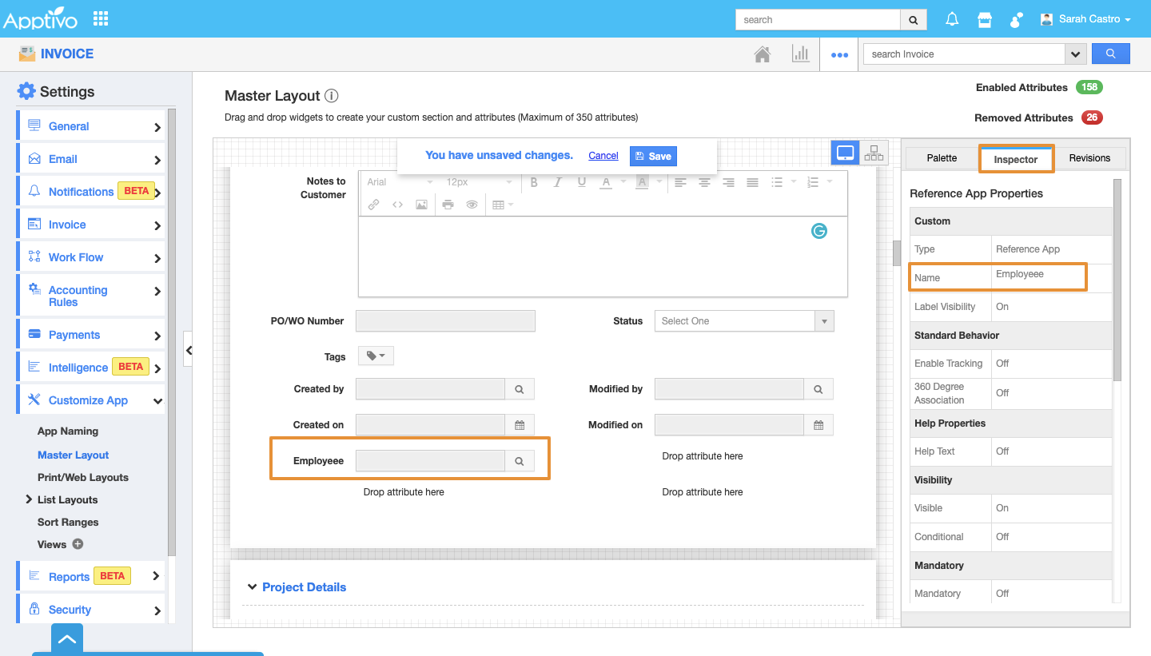1151x656 pixels.
Task: Switch to the Palette tab
Action: (942, 158)
